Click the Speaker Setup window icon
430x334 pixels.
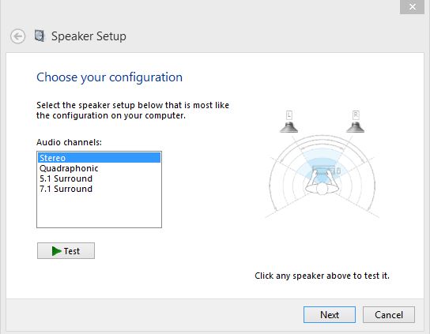tap(40, 36)
